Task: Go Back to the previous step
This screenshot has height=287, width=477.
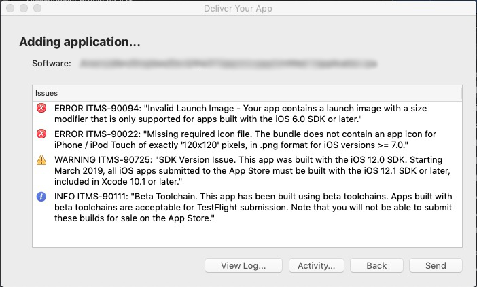Action: point(376,265)
